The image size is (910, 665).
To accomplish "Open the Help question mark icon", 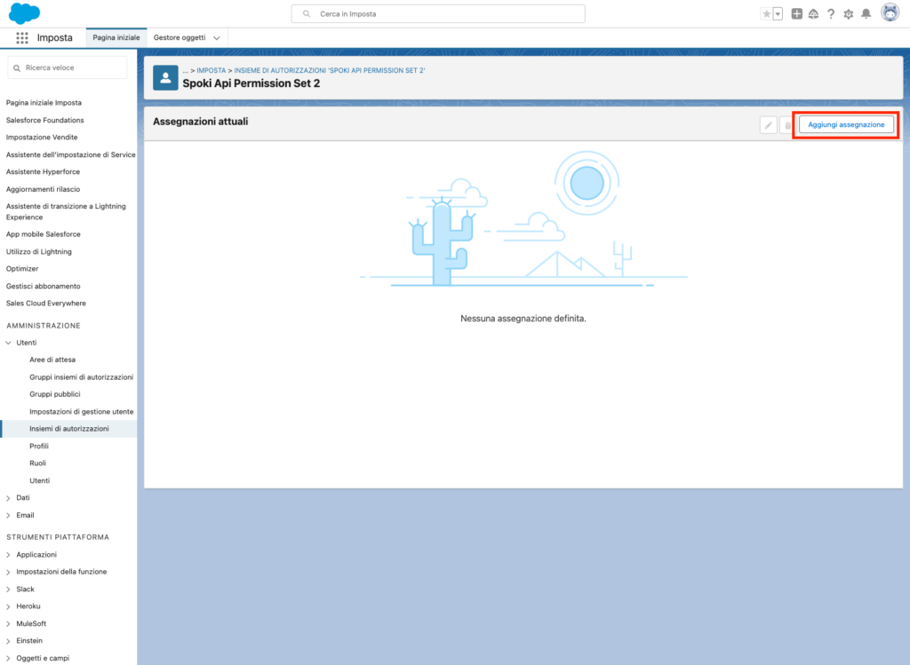I will click(831, 14).
